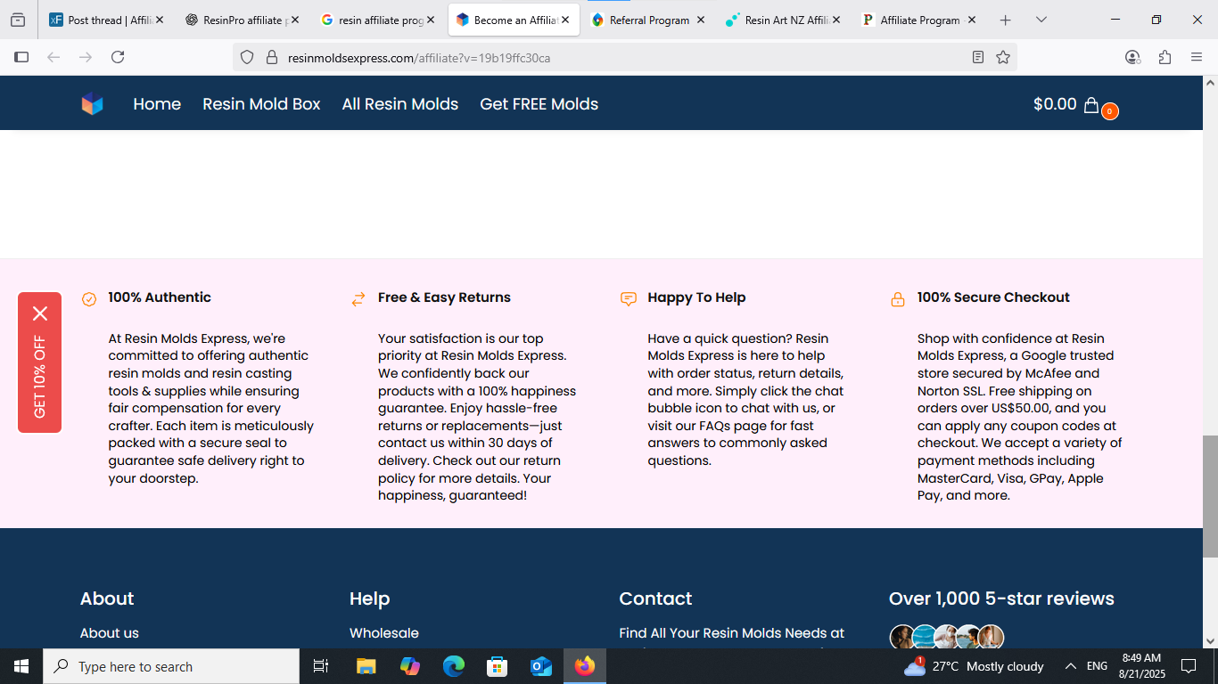
Task: Open Windows Start menu
Action: pos(21,666)
